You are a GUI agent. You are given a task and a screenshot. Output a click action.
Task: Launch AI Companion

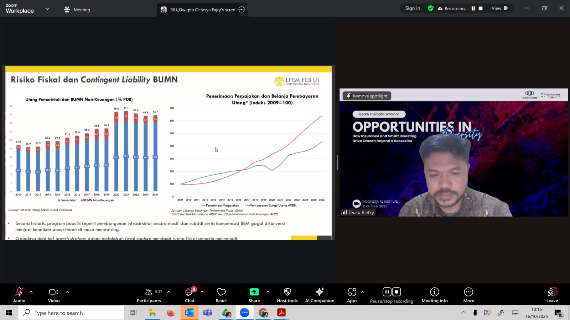tap(320, 295)
